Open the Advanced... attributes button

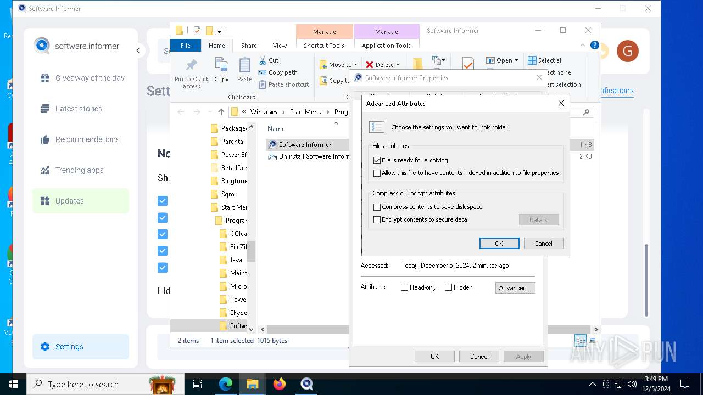tap(515, 288)
